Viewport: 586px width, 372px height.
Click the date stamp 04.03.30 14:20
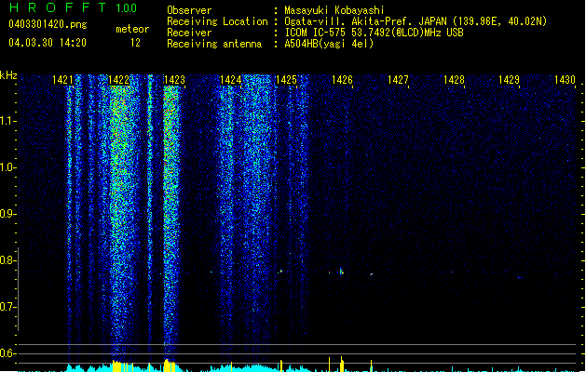click(48, 43)
